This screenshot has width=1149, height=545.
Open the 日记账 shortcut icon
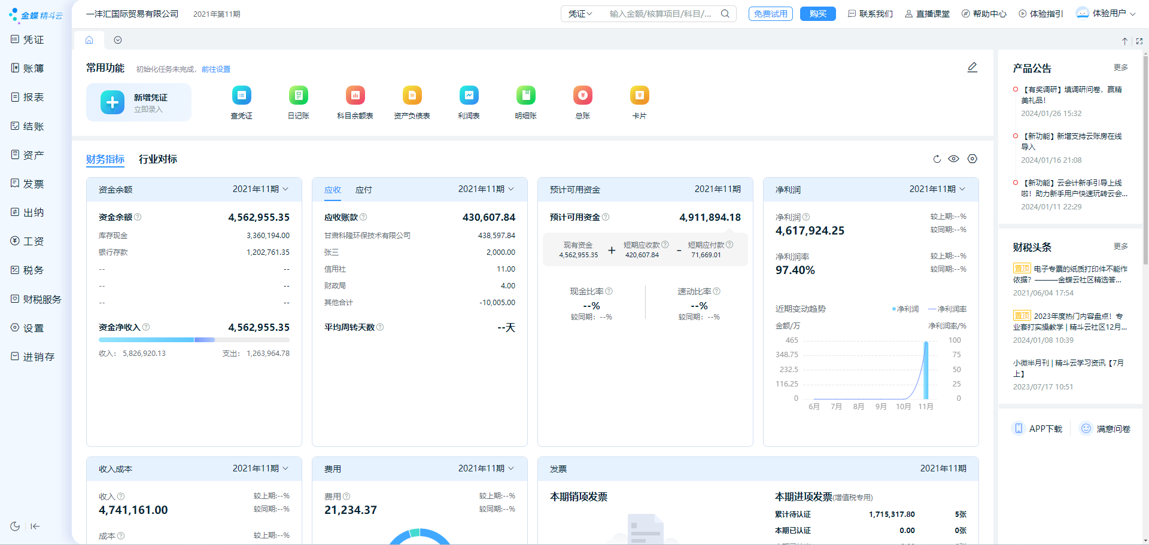(298, 95)
